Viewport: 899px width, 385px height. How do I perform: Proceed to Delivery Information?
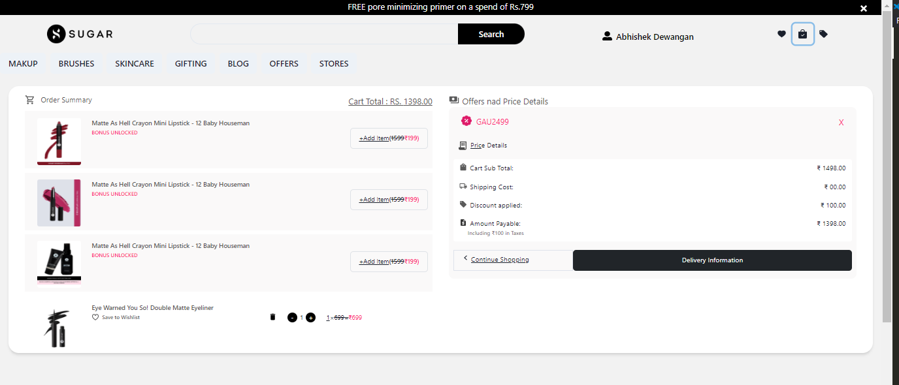[712, 260]
